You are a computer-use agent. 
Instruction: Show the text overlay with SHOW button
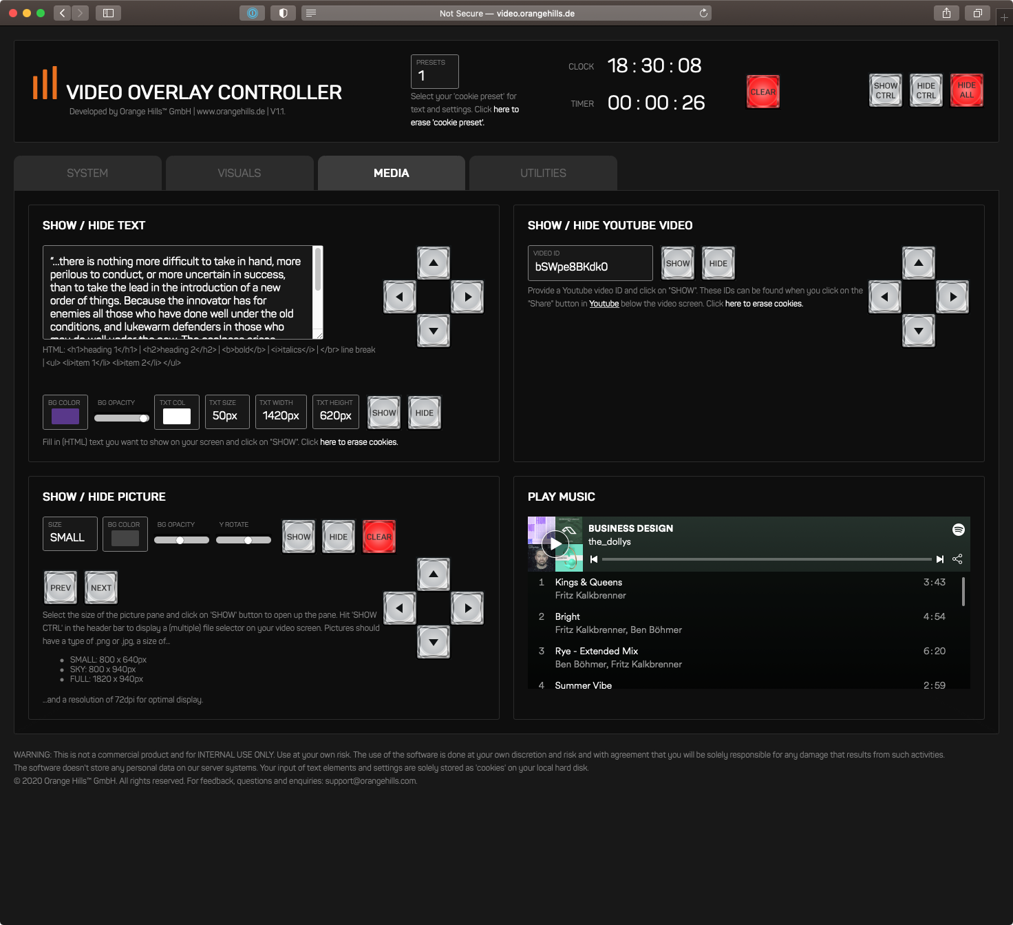pos(383,412)
